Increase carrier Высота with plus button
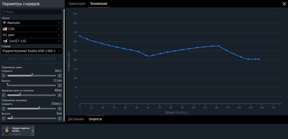Viewport: 288px width, 139px height. tap(60, 118)
